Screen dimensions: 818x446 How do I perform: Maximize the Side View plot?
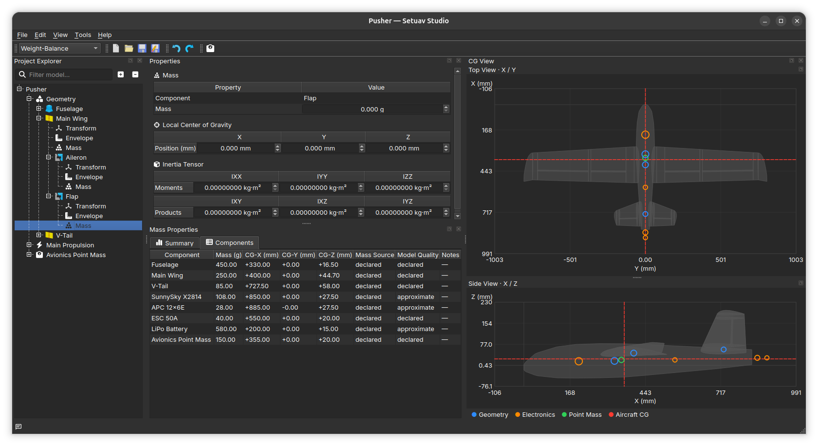pos(801,283)
